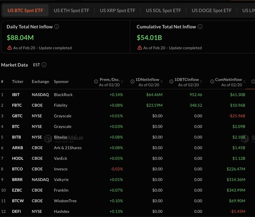Switch to the US ETH Spot ETF tab
Viewport: 255px width, 217px height.
(x=71, y=11)
